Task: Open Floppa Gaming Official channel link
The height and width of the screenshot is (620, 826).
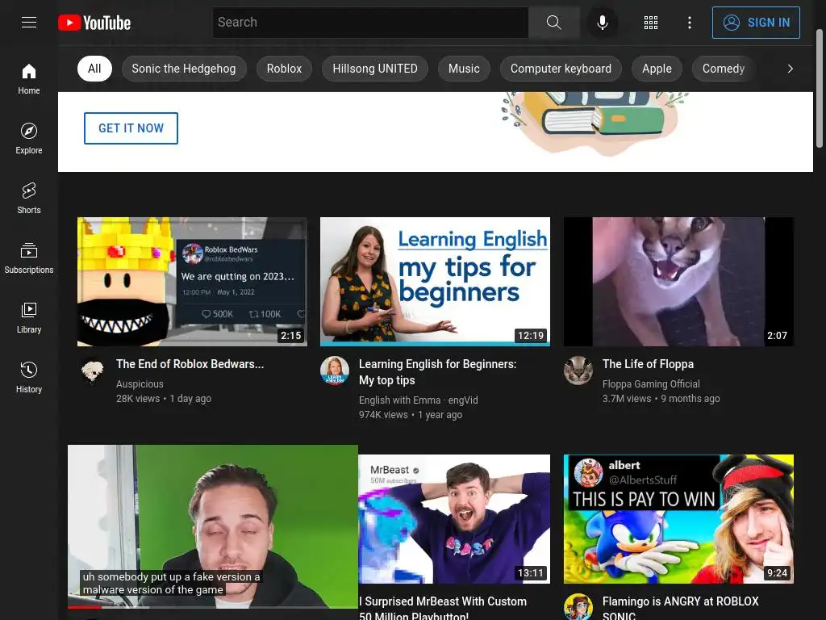Action: tap(651, 383)
